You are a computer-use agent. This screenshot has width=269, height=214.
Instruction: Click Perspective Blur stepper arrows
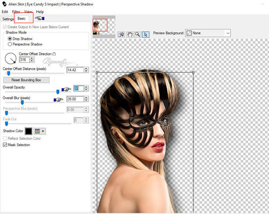[86, 110]
